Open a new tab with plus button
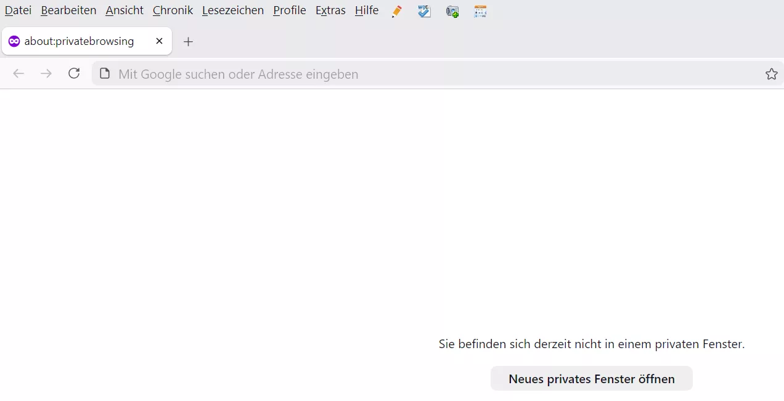Viewport: 784px width, 401px height. point(189,42)
